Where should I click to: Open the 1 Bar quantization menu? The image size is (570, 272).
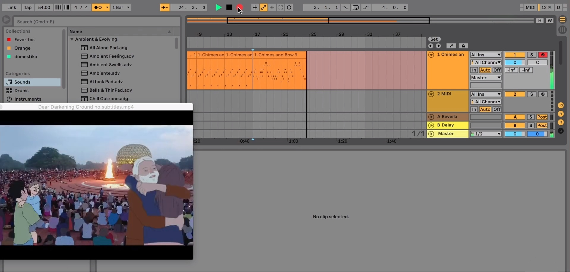121,7
